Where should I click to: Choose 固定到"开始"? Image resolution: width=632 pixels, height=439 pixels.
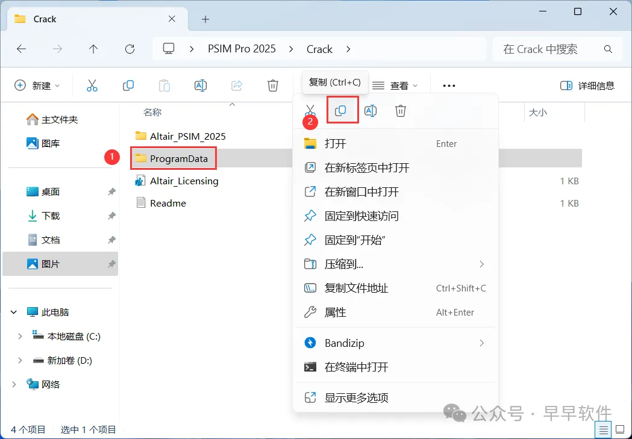point(395,240)
